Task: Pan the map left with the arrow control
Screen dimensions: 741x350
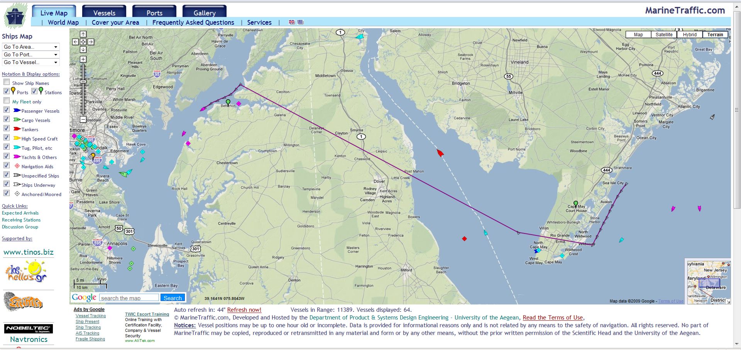Action: tap(75, 42)
